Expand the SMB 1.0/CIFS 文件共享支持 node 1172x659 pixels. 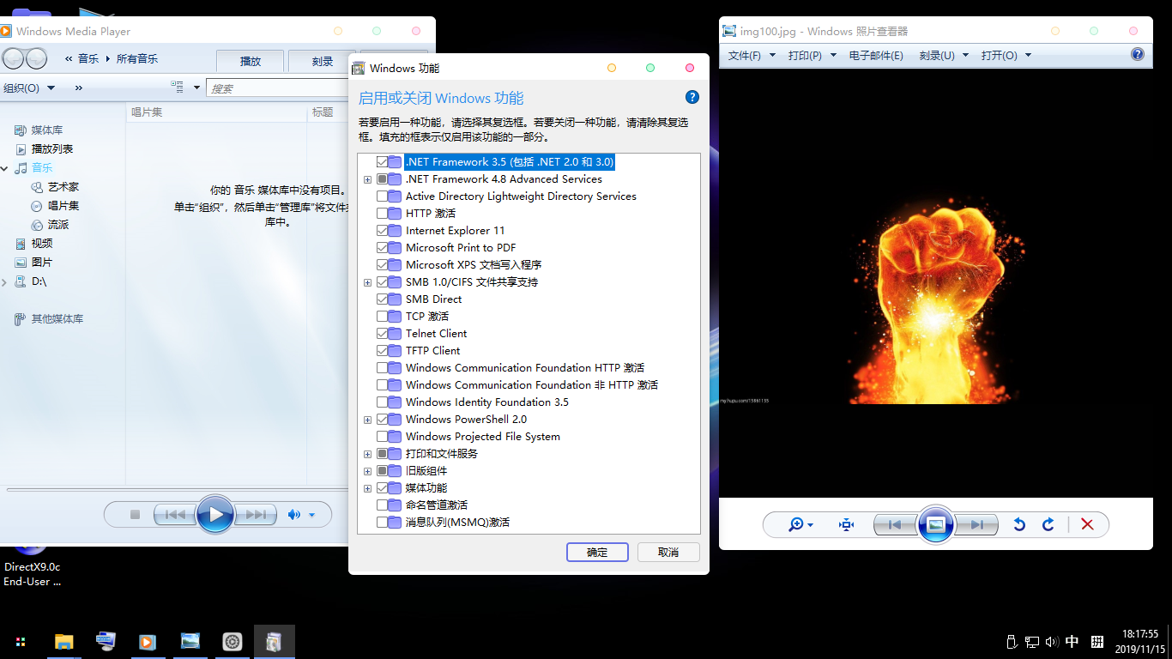[x=368, y=282]
